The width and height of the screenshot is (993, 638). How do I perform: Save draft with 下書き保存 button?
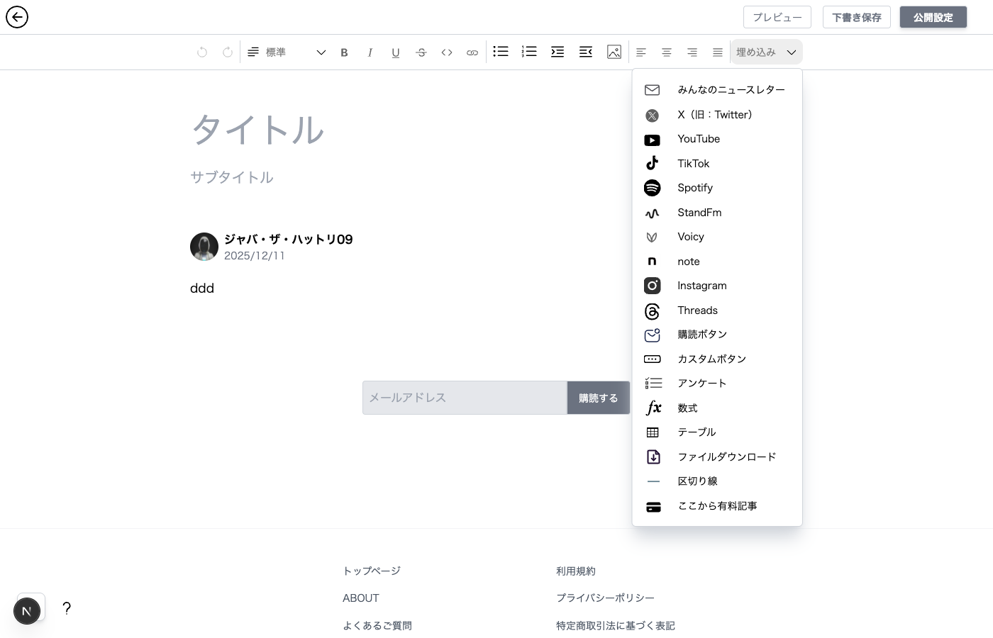(856, 17)
